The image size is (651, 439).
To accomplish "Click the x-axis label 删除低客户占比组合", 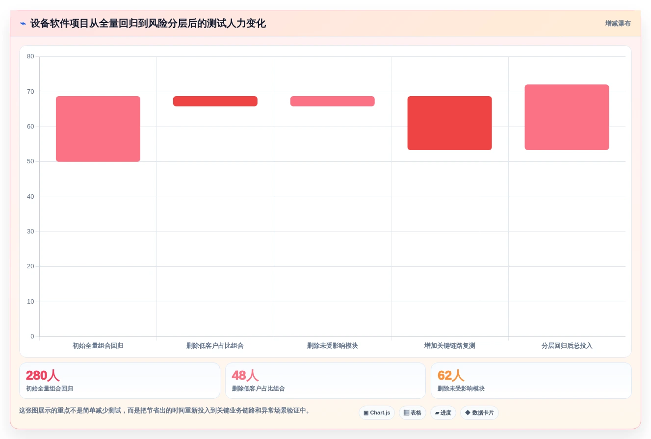I will [x=215, y=346].
